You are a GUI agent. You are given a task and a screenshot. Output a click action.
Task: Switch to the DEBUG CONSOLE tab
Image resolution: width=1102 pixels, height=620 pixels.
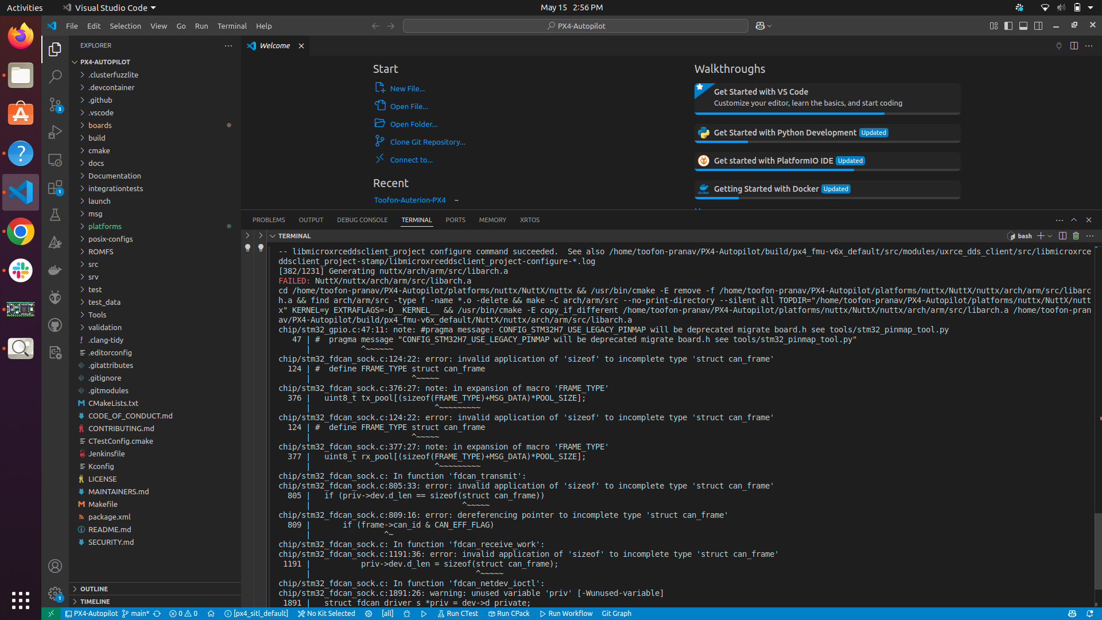(362, 220)
